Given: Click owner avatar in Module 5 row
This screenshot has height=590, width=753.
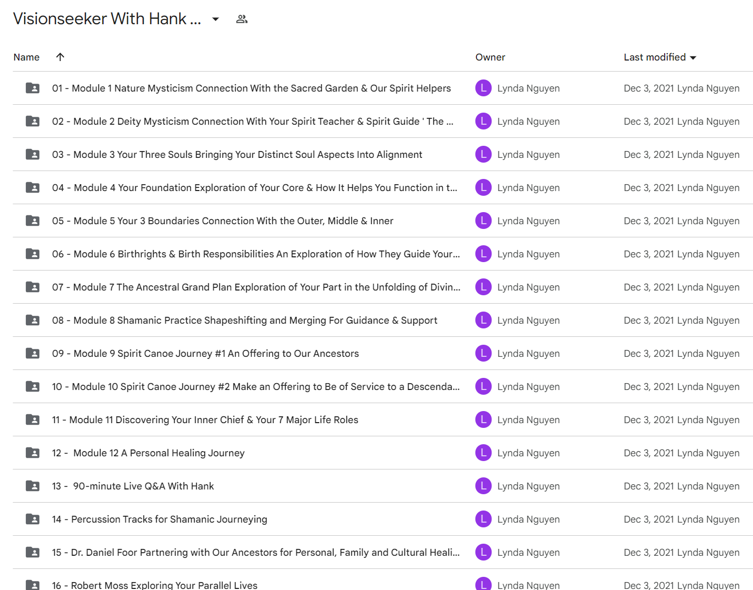Looking at the screenshot, I should pyautogui.click(x=483, y=221).
